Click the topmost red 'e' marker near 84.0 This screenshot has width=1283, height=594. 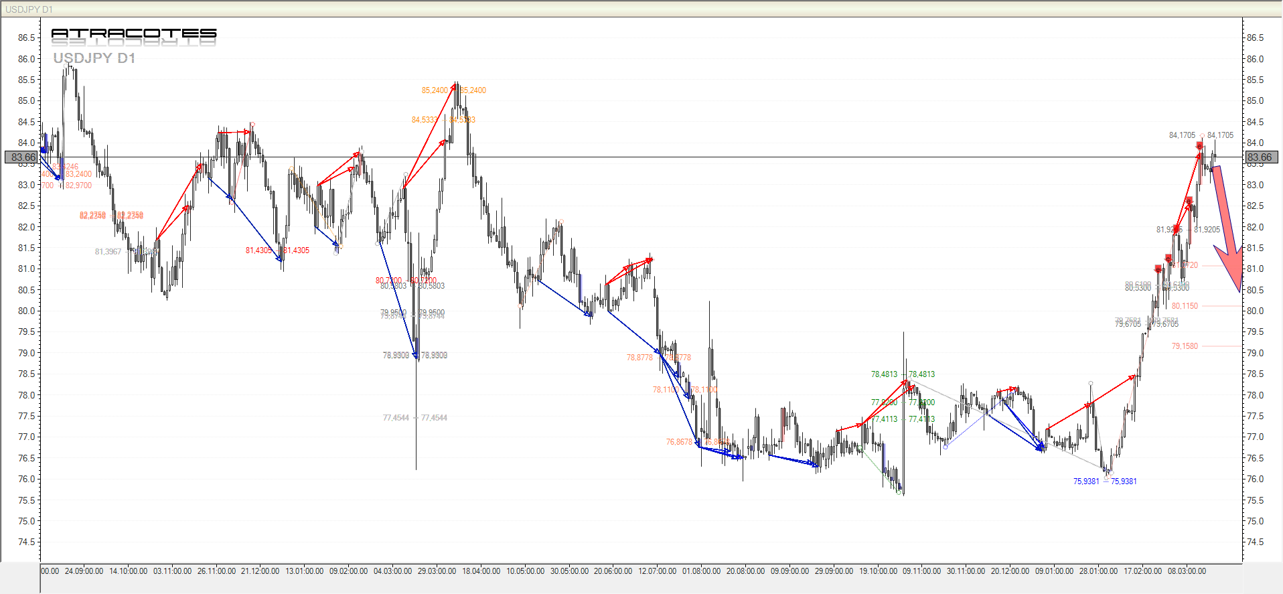[x=1199, y=145]
